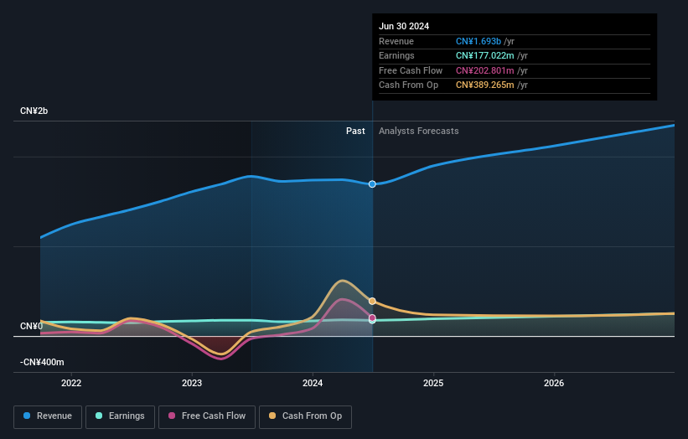Click the Analysts Forecasts label
The image size is (688, 439).
[419, 132]
